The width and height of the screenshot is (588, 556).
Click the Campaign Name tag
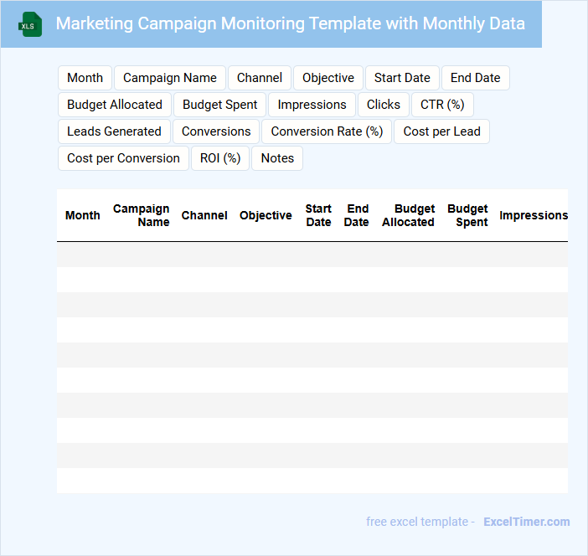point(170,78)
